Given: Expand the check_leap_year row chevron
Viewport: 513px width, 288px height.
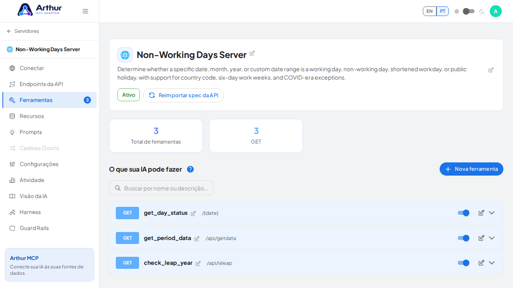Looking at the screenshot, I should [492, 263].
